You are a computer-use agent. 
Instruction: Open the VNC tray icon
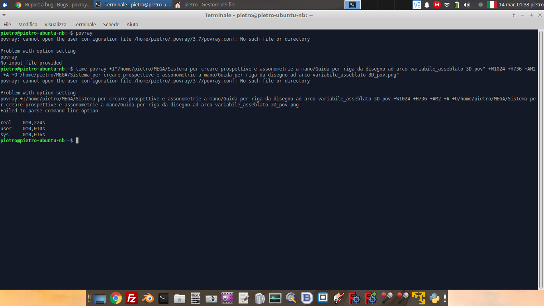click(417, 5)
